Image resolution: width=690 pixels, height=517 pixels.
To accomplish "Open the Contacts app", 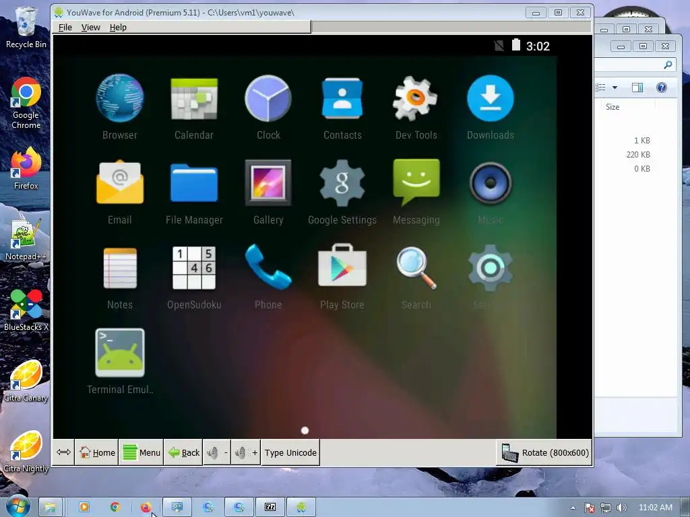I will pyautogui.click(x=342, y=98).
